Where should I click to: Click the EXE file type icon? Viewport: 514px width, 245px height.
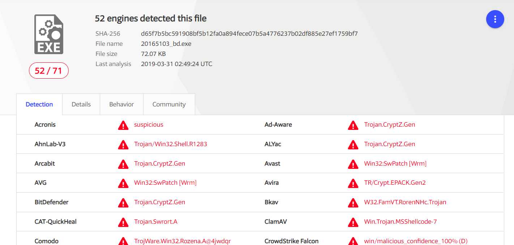tap(49, 34)
